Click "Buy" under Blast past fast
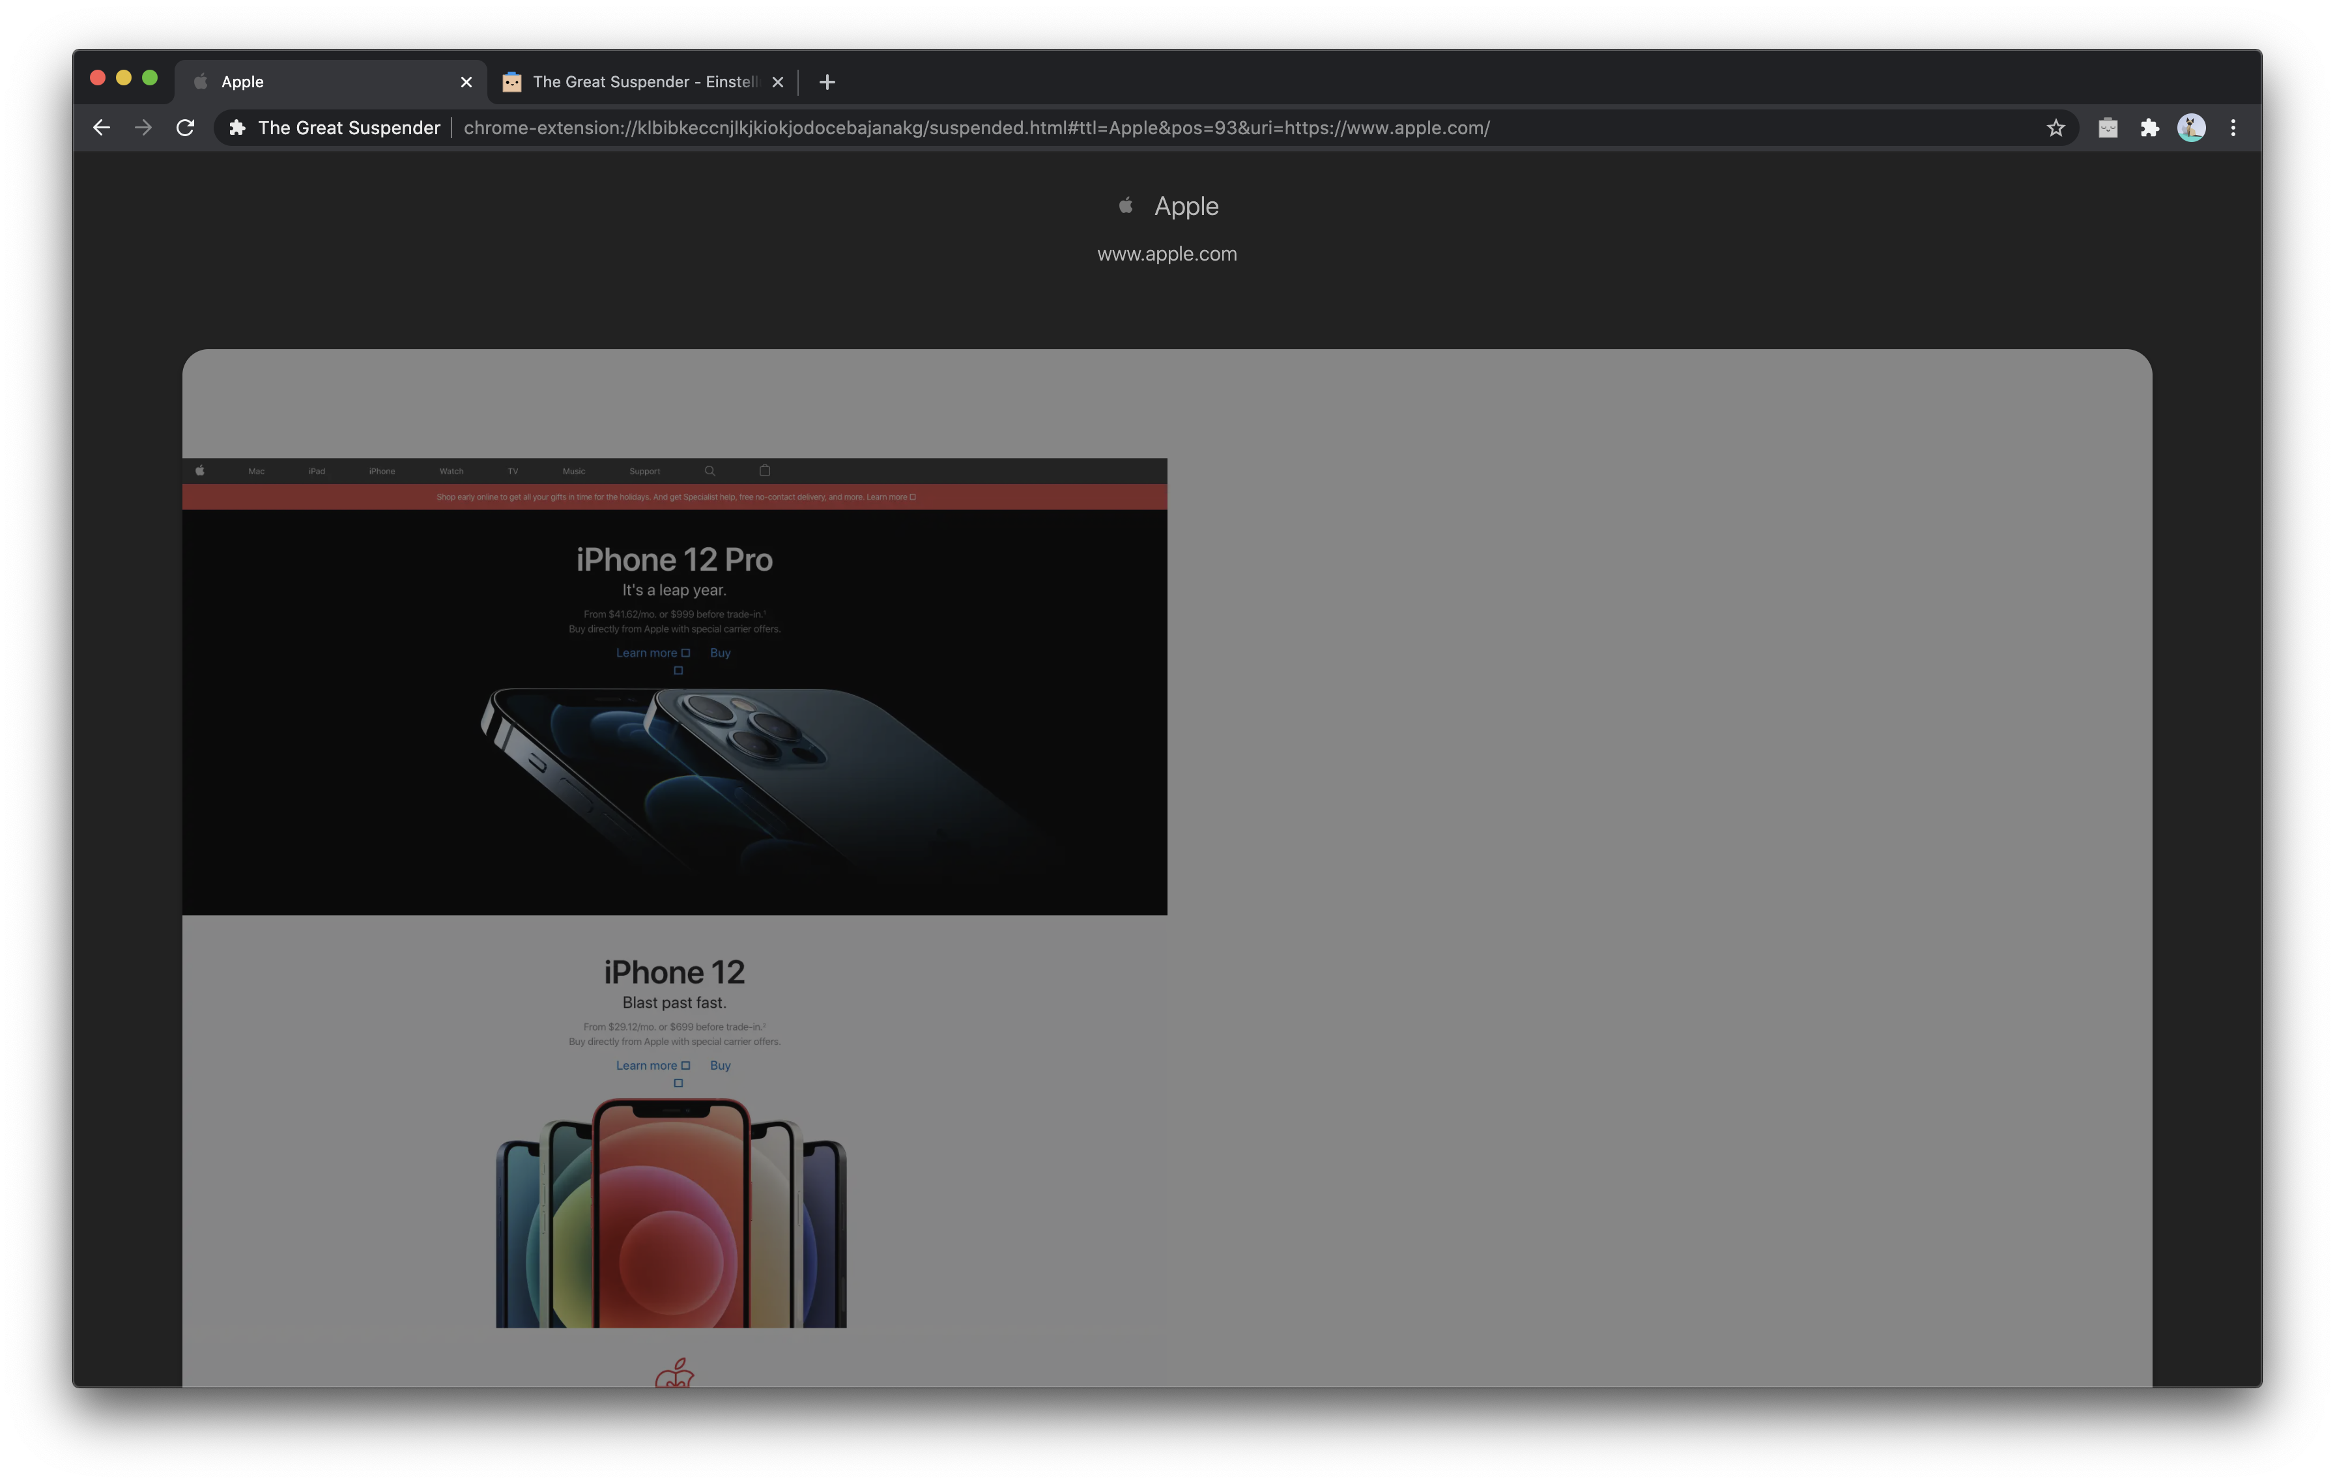The image size is (2335, 1484). (x=721, y=1066)
